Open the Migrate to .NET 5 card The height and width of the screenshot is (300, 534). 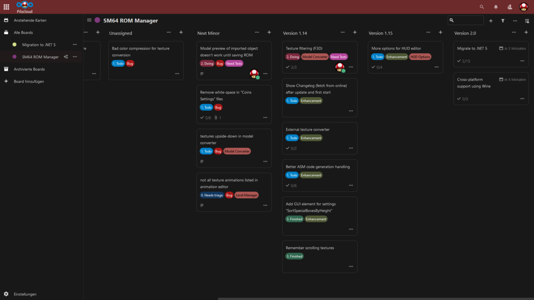coord(472,48)
